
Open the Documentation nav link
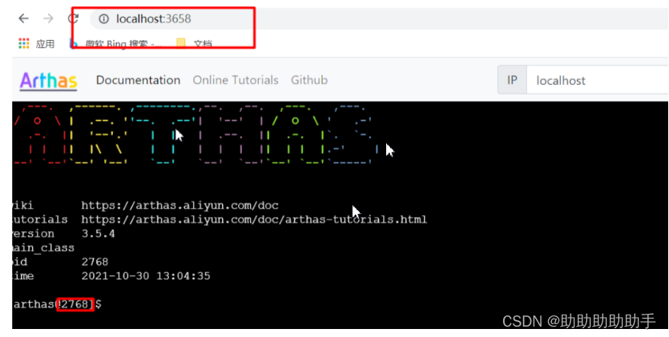139,80
